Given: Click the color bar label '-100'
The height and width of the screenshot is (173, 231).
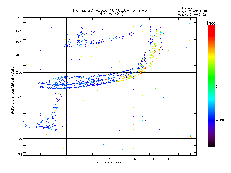Looking at the screenshot, I should pyautogui.click(x=220, y=120).
